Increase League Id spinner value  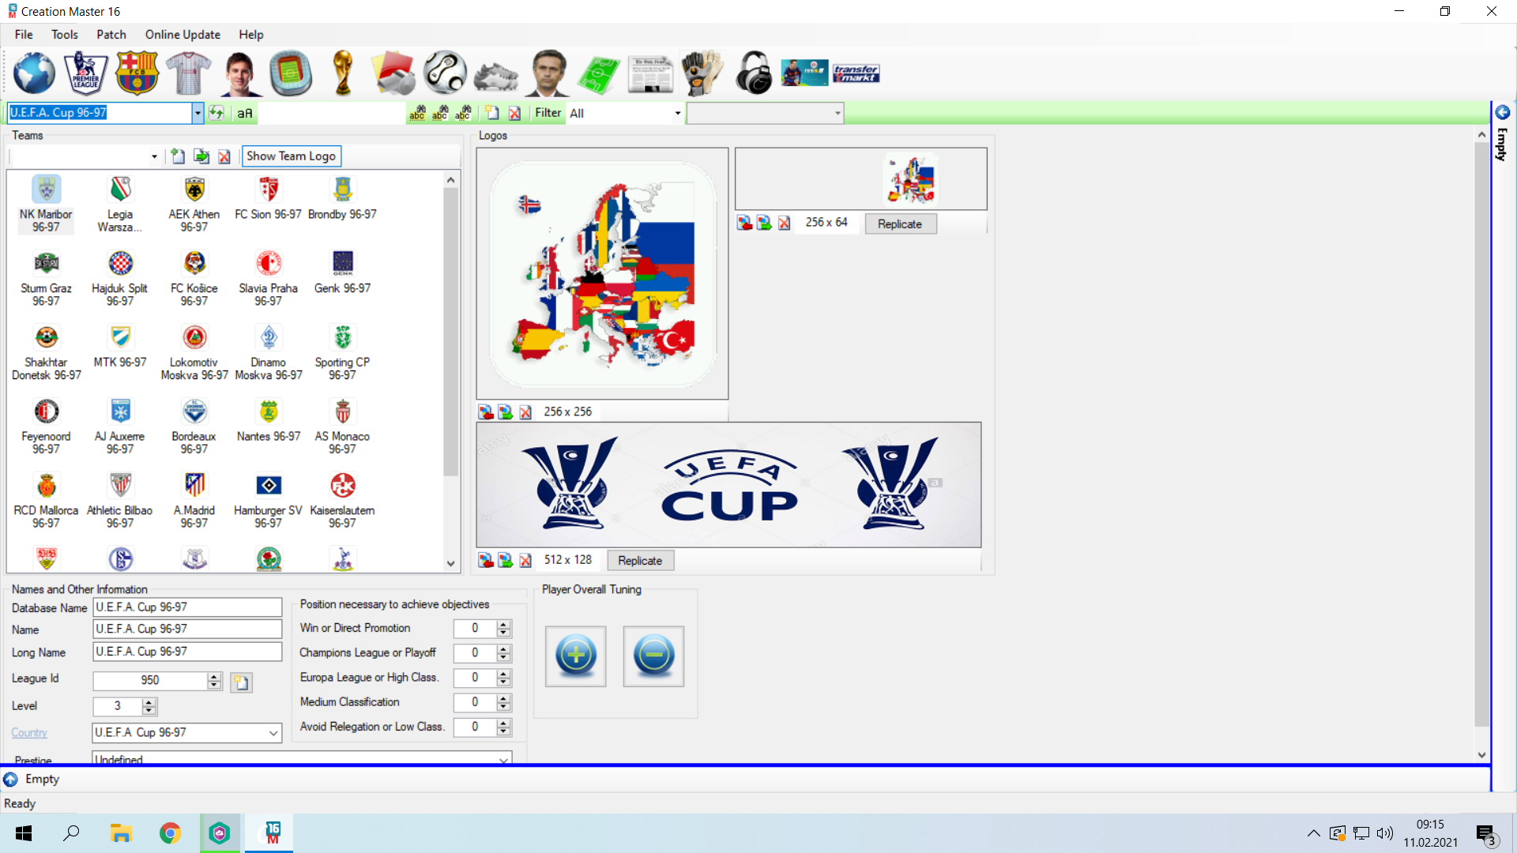(x=214, y=677)
